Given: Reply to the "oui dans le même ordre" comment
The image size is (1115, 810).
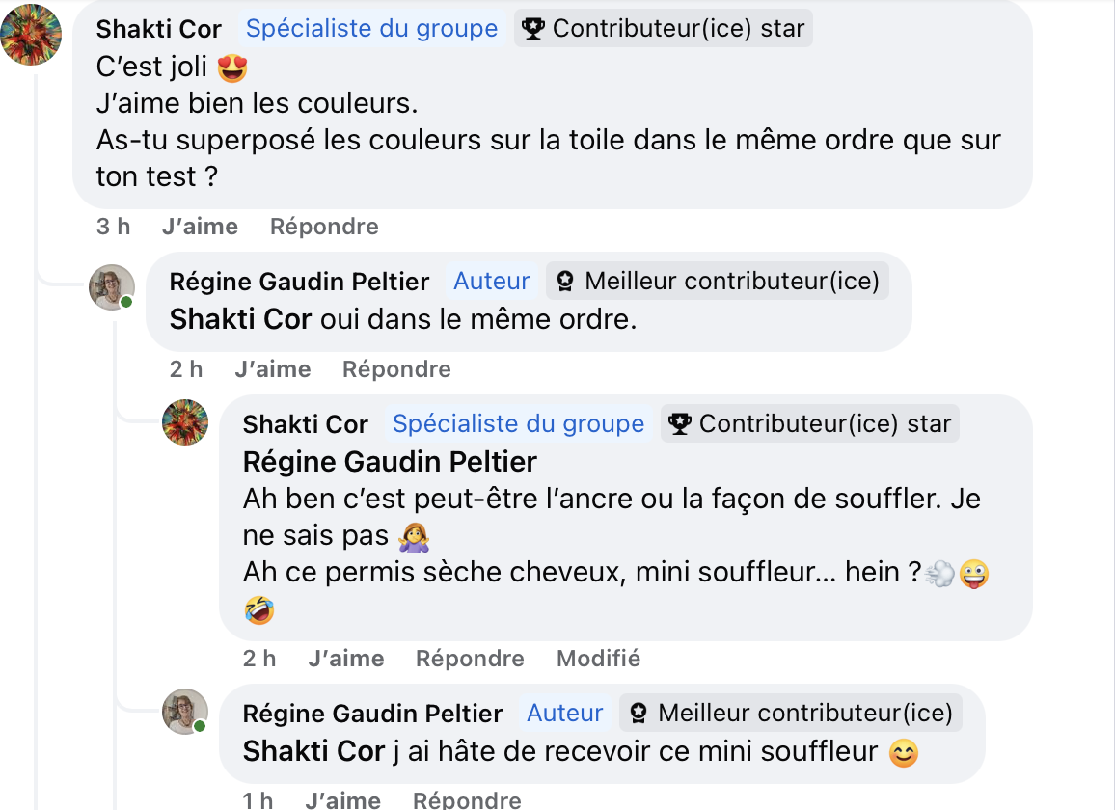Looking at the screenshot, I should 396,369.
